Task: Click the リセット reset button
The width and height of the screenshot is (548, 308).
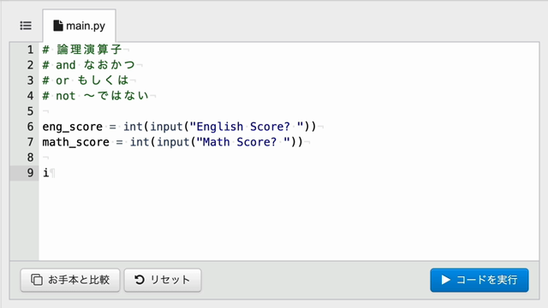Action: point(163,280)
